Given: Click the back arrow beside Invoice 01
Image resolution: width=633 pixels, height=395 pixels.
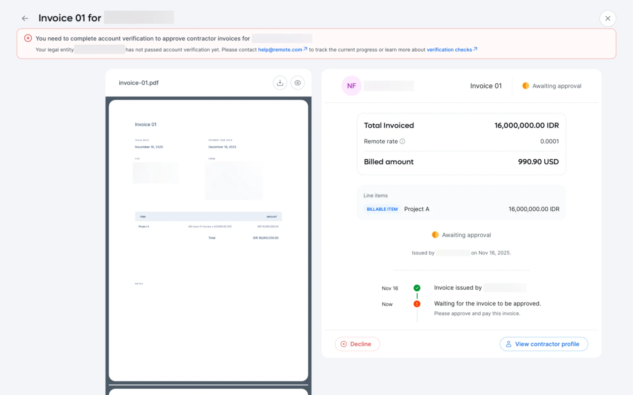Looking at the screenshot, I should click(25, 18).
